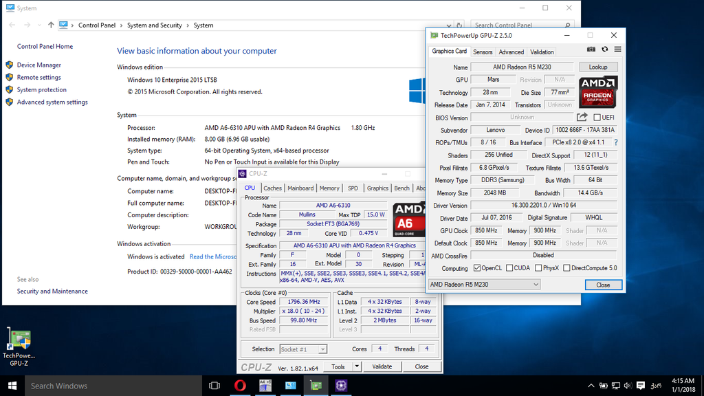This screenshot has height=396, width=704.
Task: Refresh the Control Panel address bar
Action: (459, 25)
